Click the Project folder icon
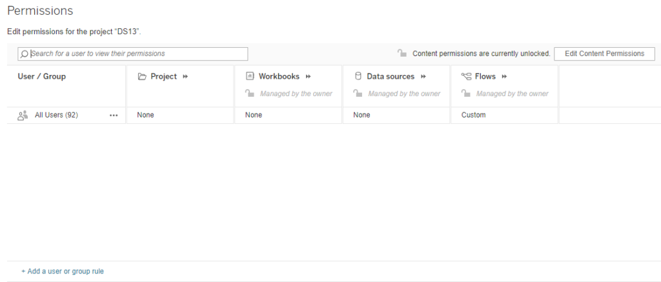 pos(142,77)
